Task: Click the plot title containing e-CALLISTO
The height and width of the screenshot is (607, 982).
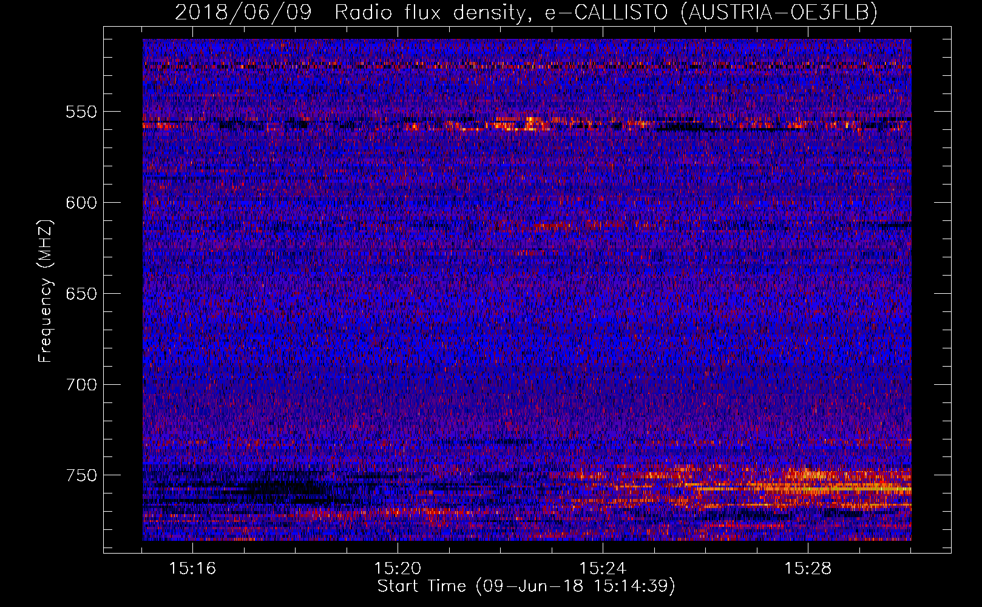Action: pyautogui.click(x=526, y=12)
